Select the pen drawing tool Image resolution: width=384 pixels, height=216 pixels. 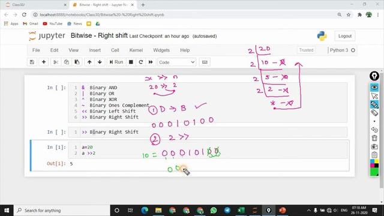coord(374,104)
